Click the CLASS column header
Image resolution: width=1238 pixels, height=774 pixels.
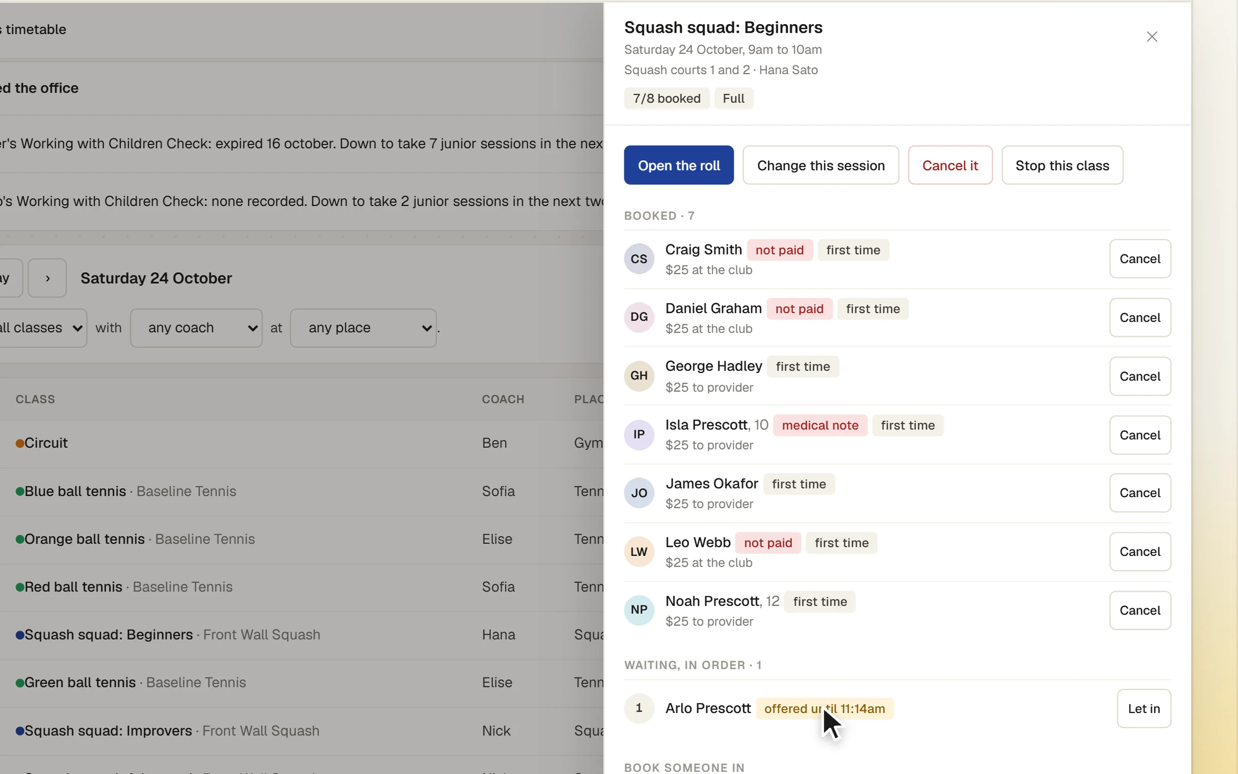(x=35, y=399)
